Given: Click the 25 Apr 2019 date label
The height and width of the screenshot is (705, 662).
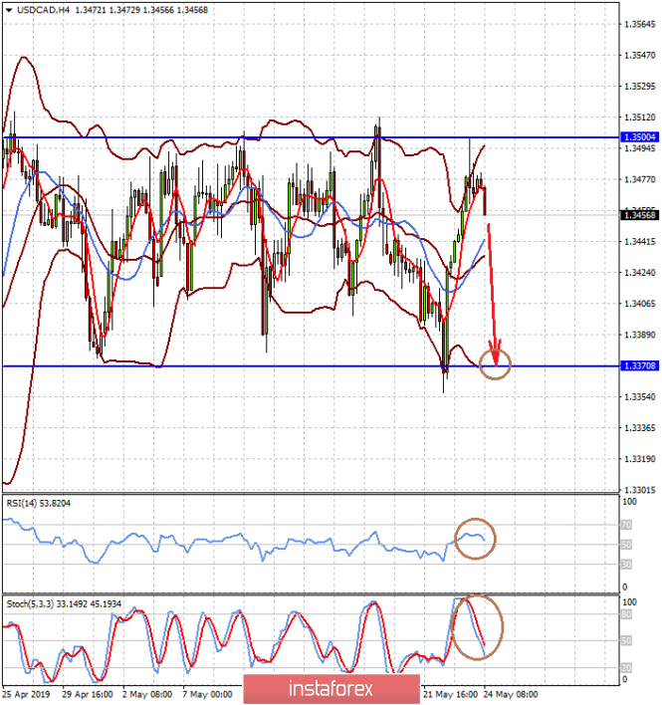Looking at the screenshot, I should coord(26,695).
